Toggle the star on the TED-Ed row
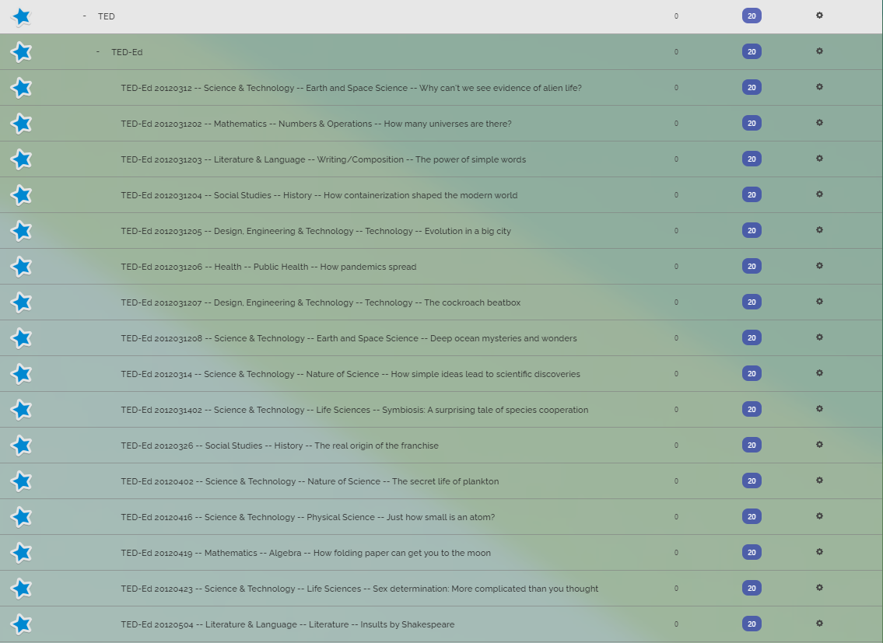 (22, 52)
